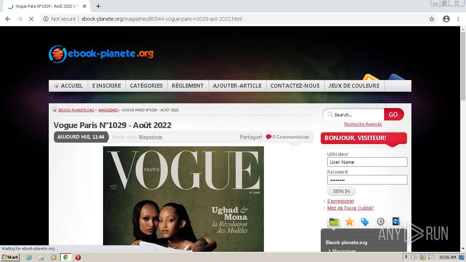The height and width of the screenshot is (262, 466).
Task: View site information for Not secure
Action: click(59, 19)
